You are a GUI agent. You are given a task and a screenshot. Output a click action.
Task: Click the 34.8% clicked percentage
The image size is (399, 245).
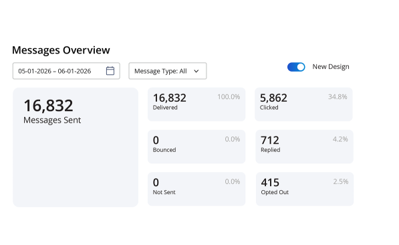[x=338, y=97]
